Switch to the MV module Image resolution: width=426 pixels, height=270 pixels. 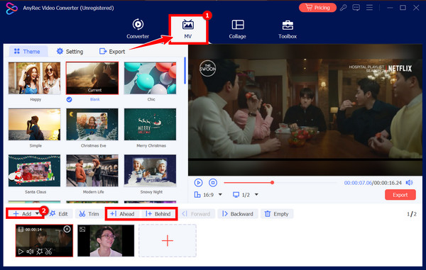coord(188,29)
